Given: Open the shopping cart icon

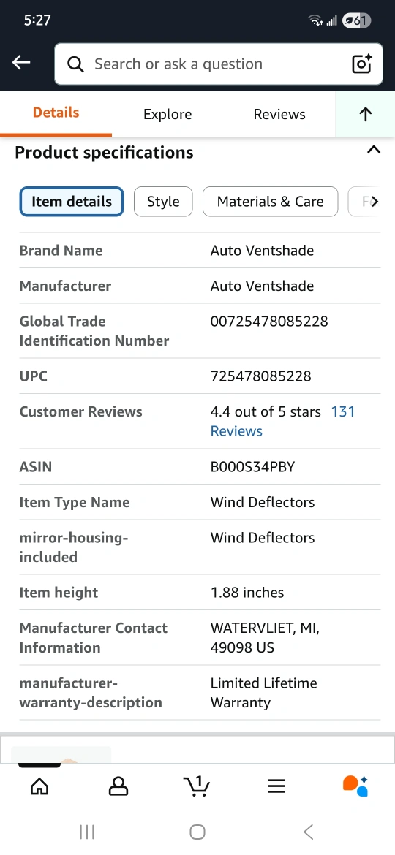Looking at the screenshot, I should coord(197,786).
